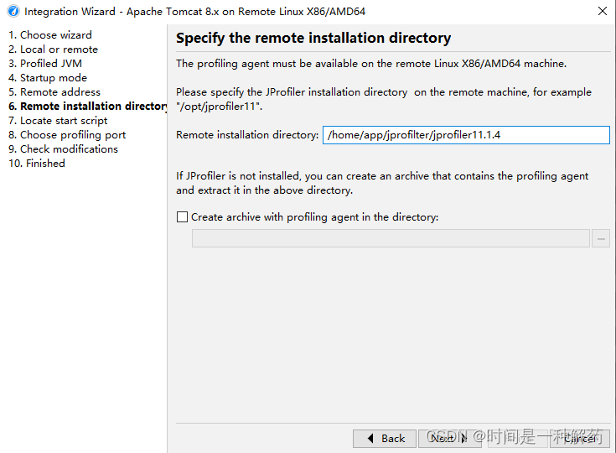
Task: Click the 'If JProfiler is not installed' paragraph
Action: tap(382, 183)
